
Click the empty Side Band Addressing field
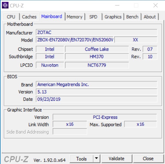(x=70, y=131)
